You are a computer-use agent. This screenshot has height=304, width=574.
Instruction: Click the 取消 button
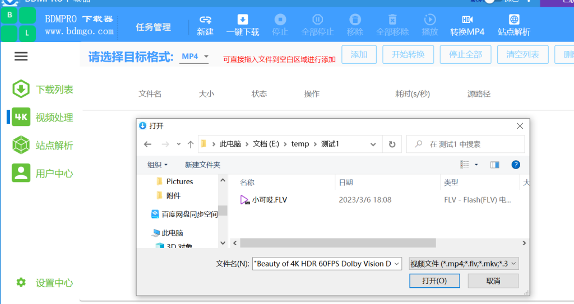(493, 281)
